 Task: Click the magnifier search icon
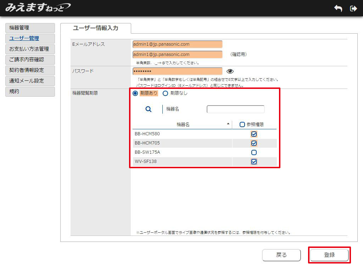click(149, 109)
